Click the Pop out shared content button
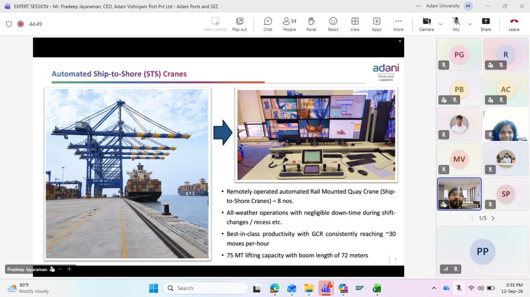 click(239, 24)
